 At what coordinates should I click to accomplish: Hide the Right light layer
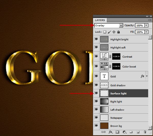(x=96, y=101)
